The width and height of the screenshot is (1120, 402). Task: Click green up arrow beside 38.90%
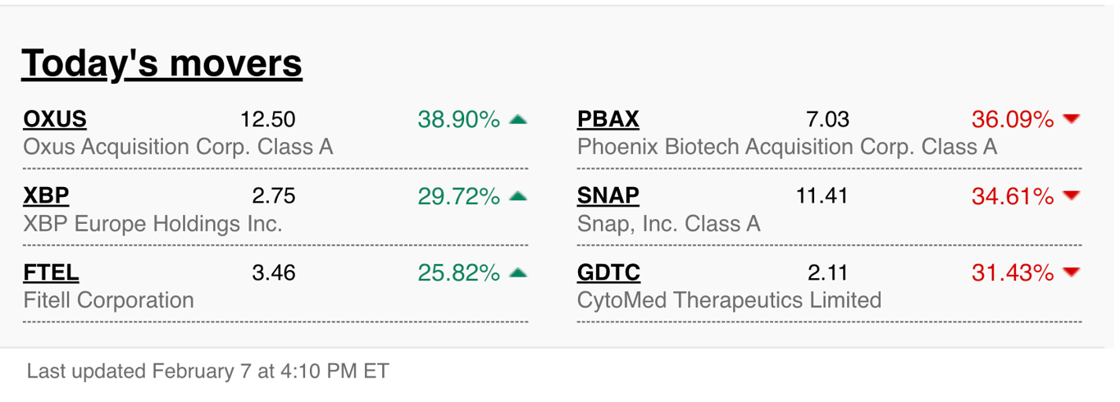coord(517,120)
